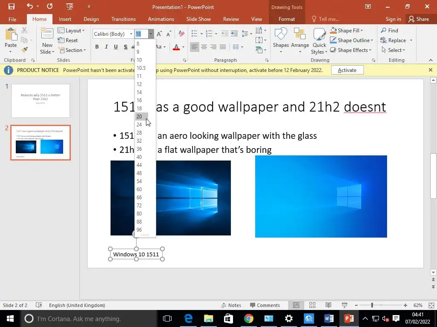The height and width of the screenshot is (327, 437).
Task: Align text left
Action: coord(195,47)
